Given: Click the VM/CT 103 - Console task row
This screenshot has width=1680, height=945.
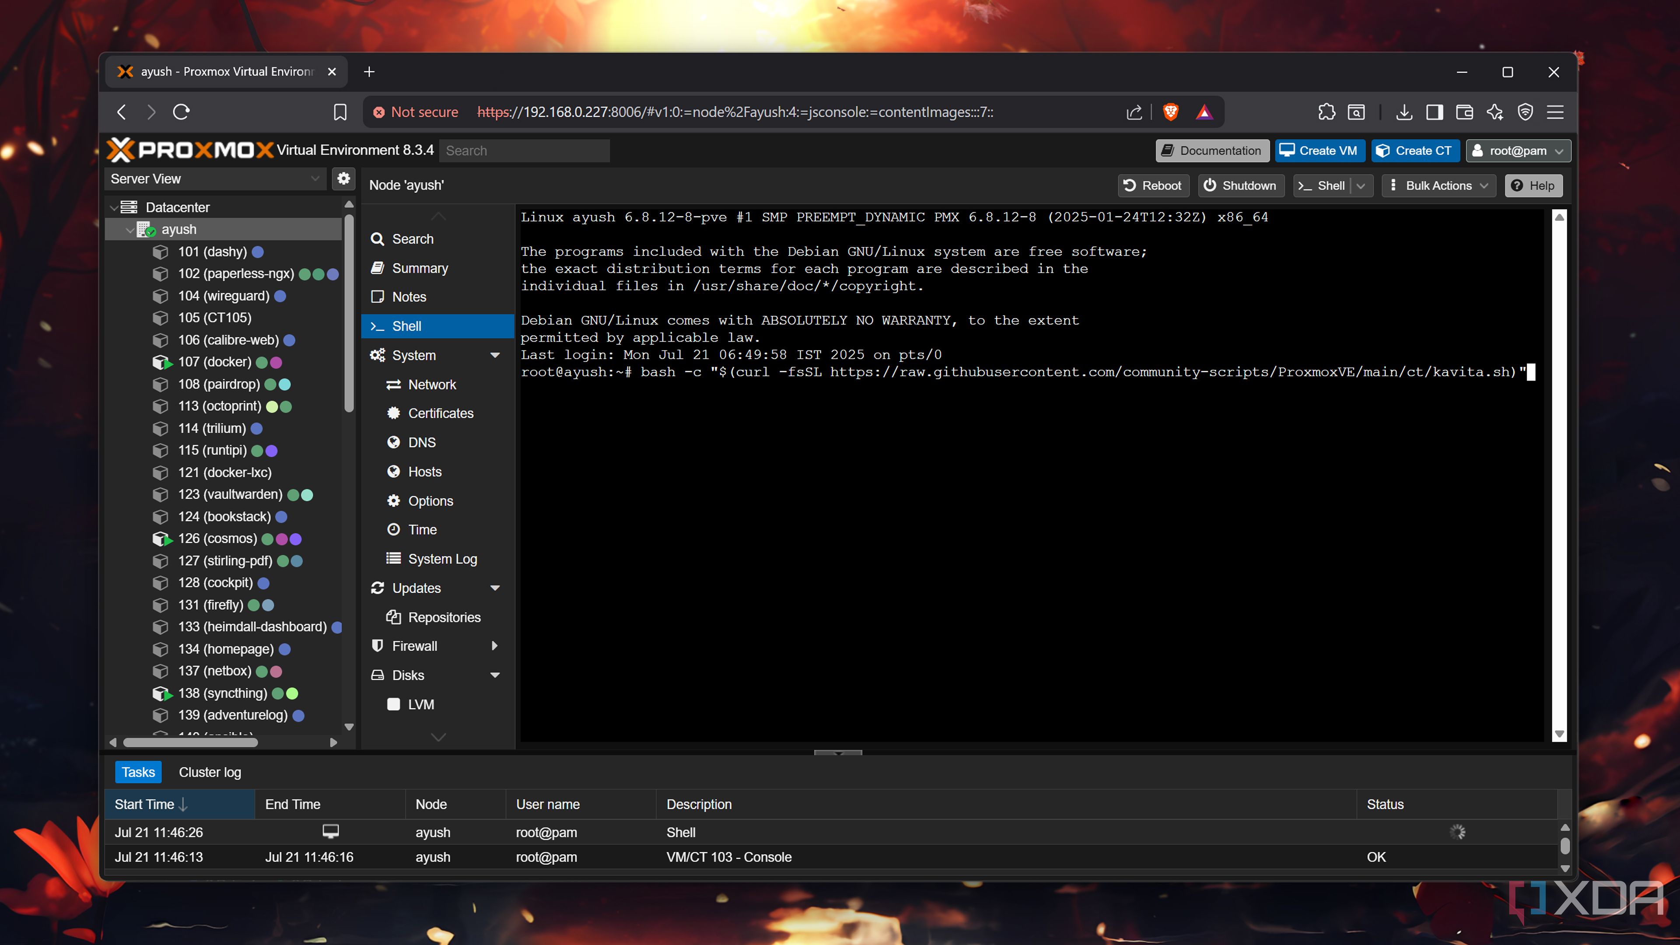Looking at the screenshot, I should point(832,857).
